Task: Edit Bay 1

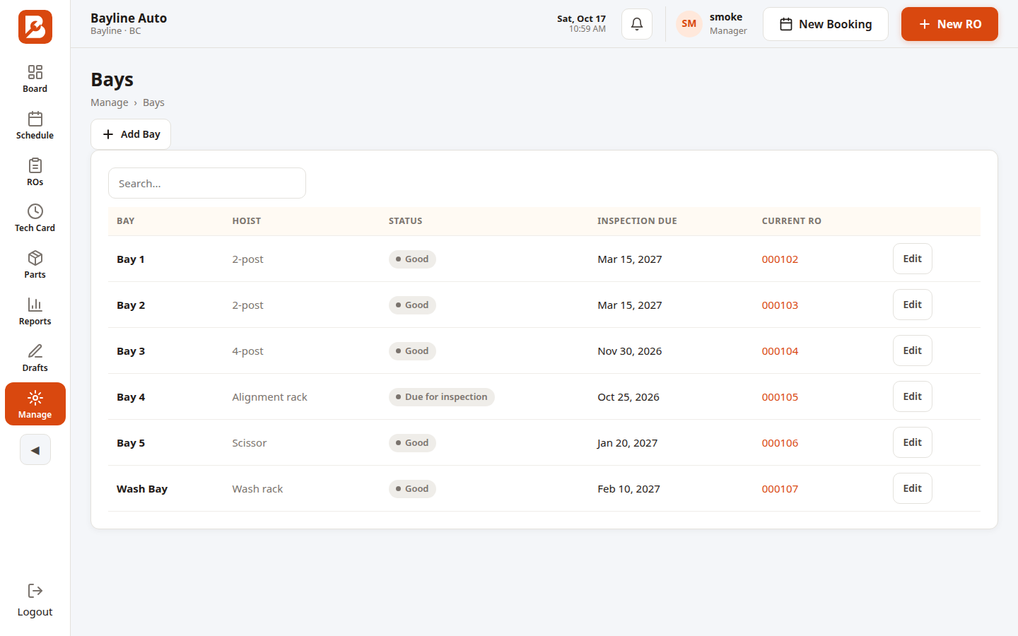Action: click(913, 259)
